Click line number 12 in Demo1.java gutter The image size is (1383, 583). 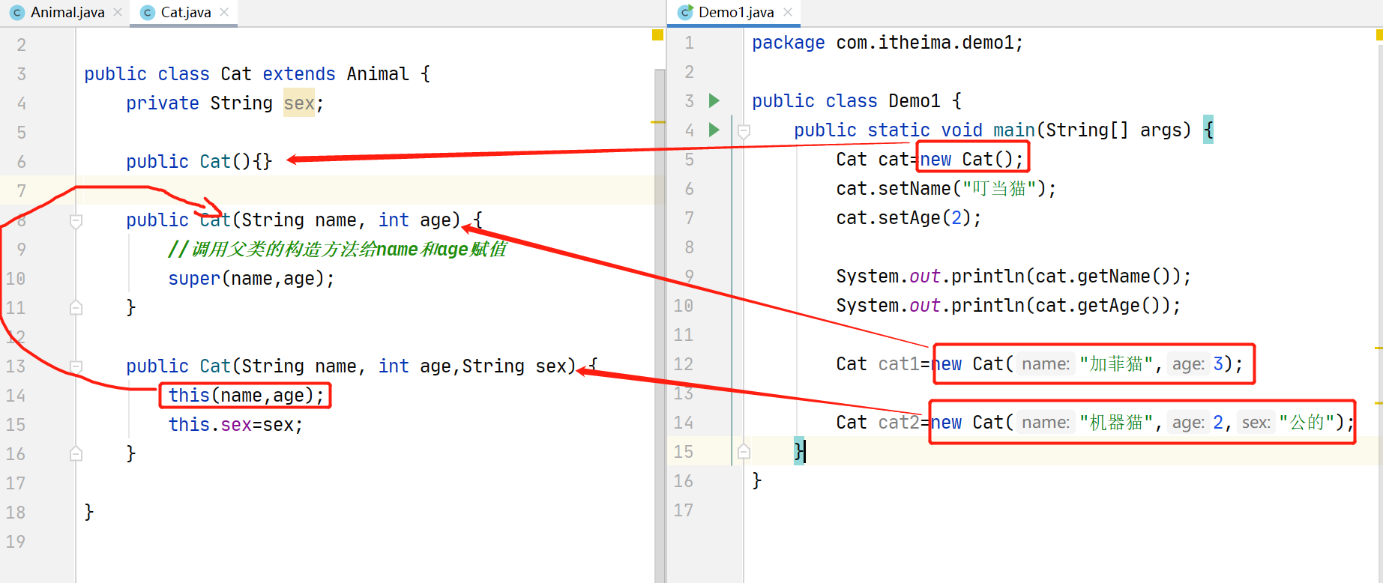point(683,364)
